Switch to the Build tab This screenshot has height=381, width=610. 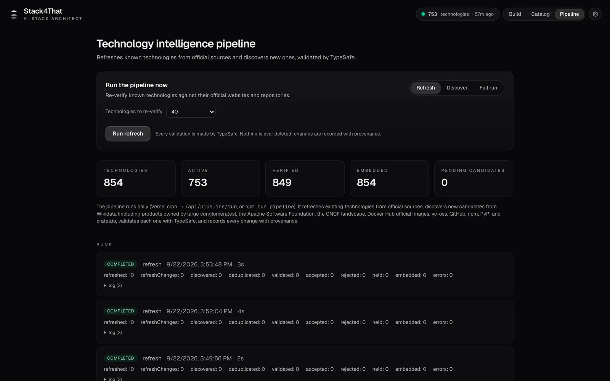point(515,14)
